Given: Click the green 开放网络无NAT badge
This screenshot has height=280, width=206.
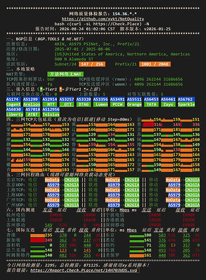Looking at the screenshot, I should (65, 74).
